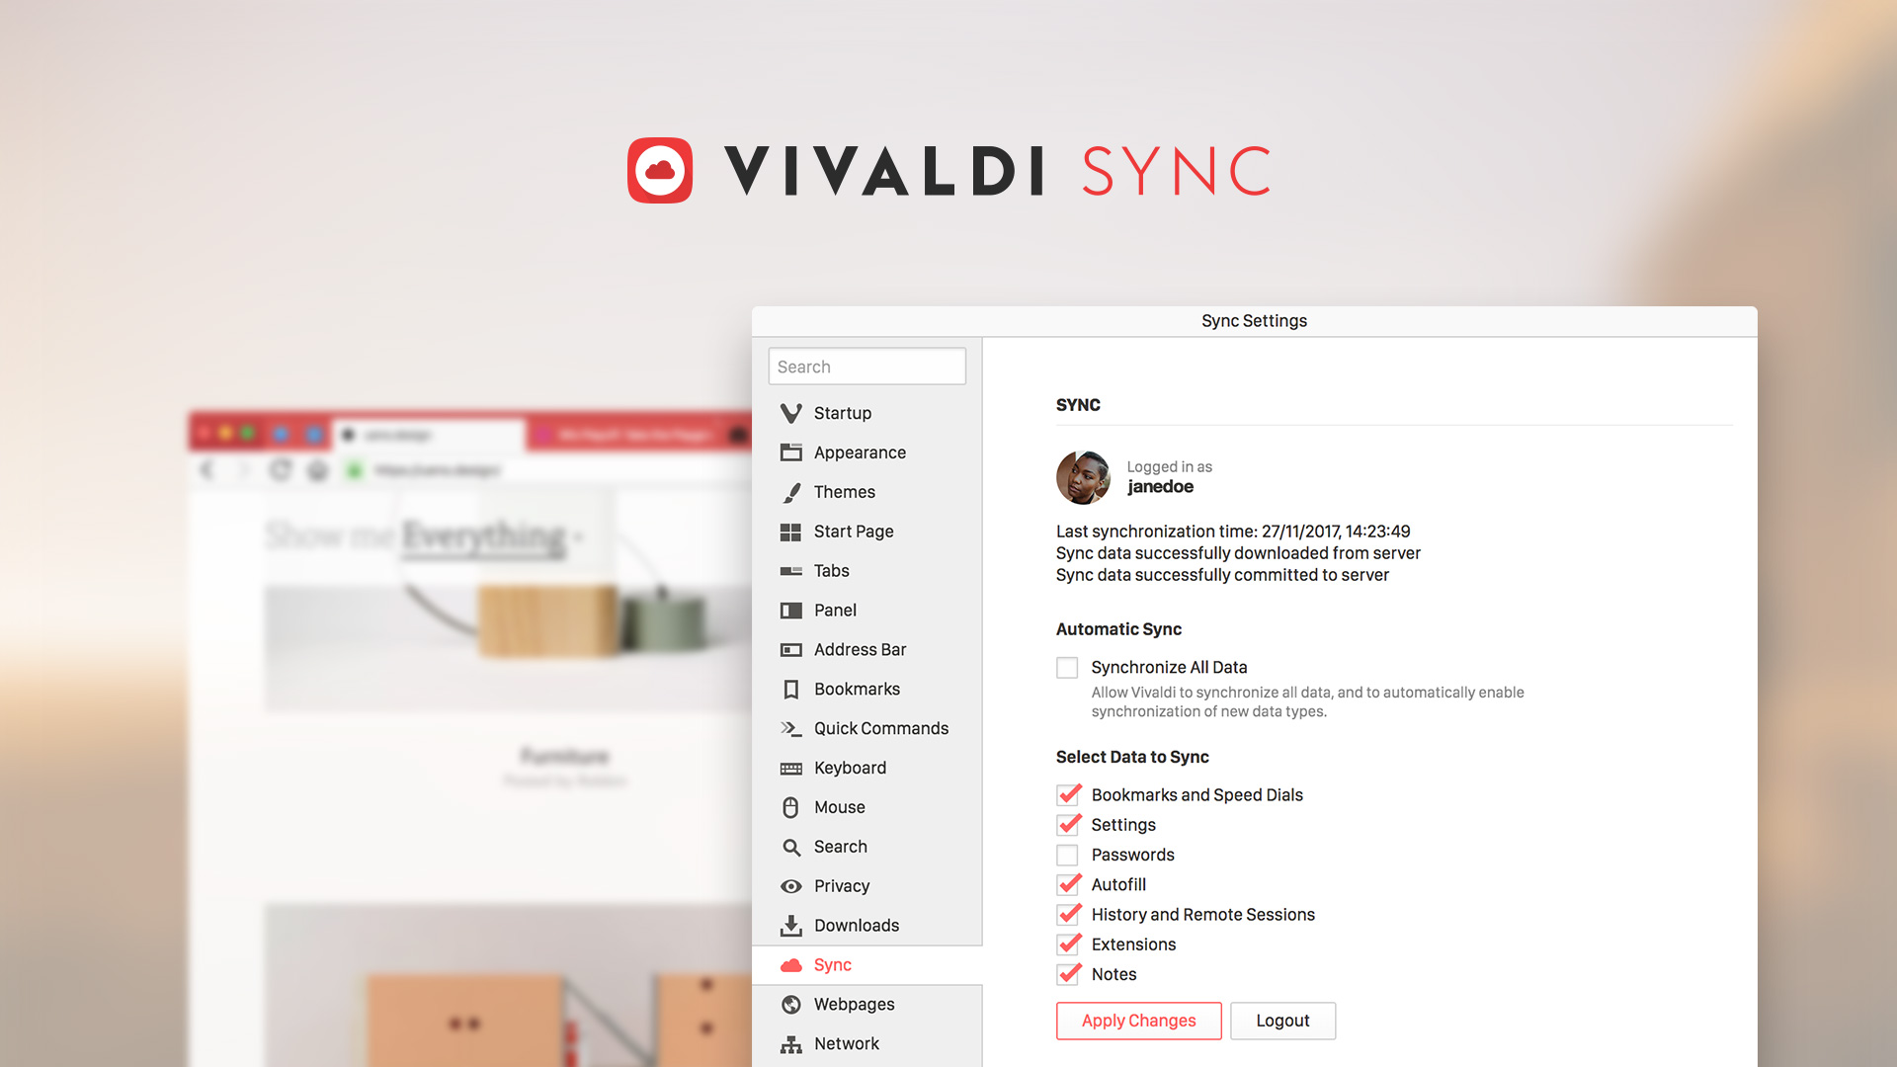The width and height of the screenshot is (1897, 1067).
Task: Click the Privacy settings icon
Action: click(x=792, y=884)
